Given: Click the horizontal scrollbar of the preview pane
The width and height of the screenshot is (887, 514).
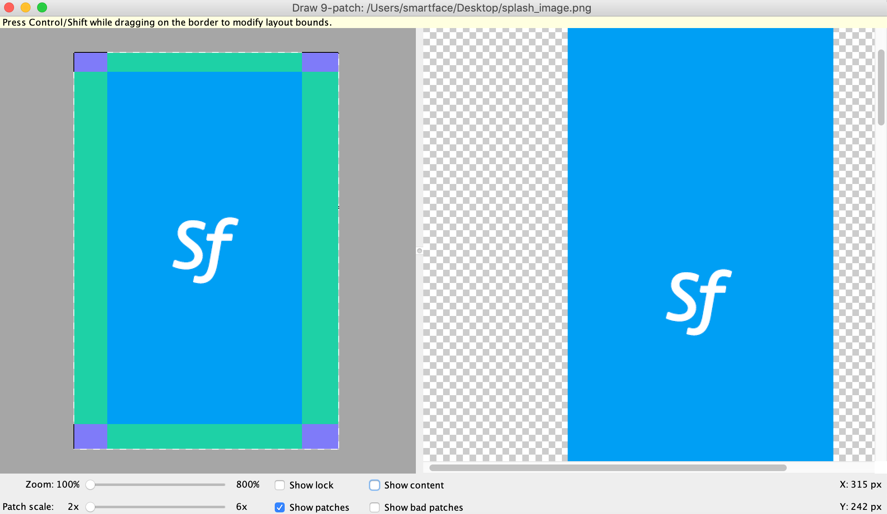Looking at the screenshot, I should 608,468.
